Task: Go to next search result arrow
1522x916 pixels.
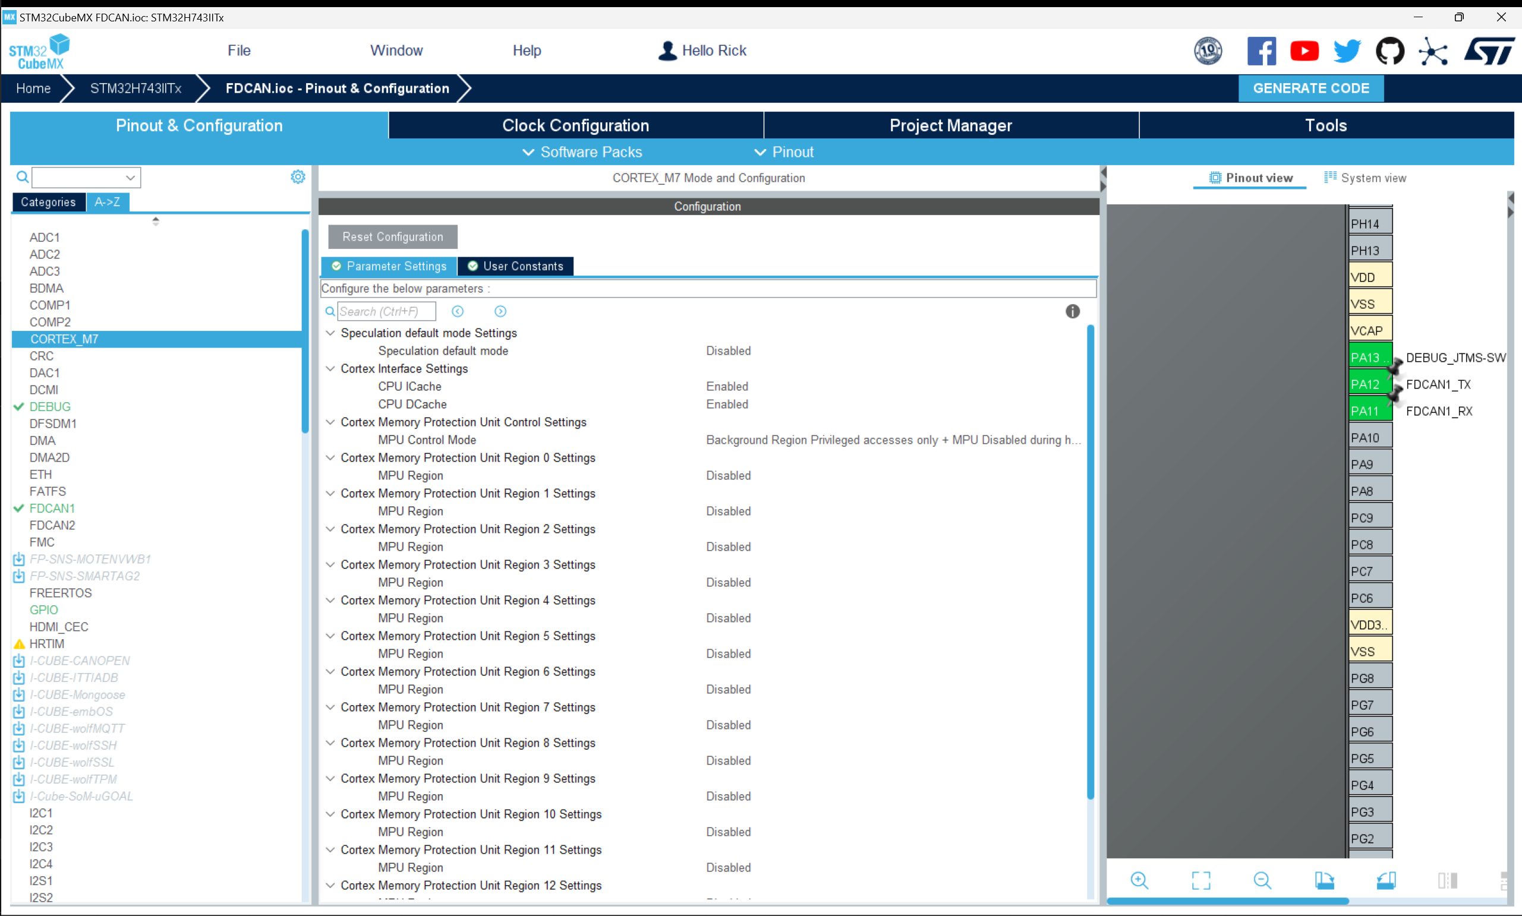Action: pos(500,311)
